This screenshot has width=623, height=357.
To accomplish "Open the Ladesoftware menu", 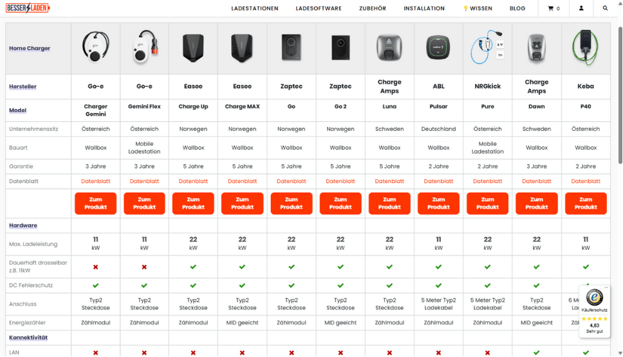I will point(319,8).
